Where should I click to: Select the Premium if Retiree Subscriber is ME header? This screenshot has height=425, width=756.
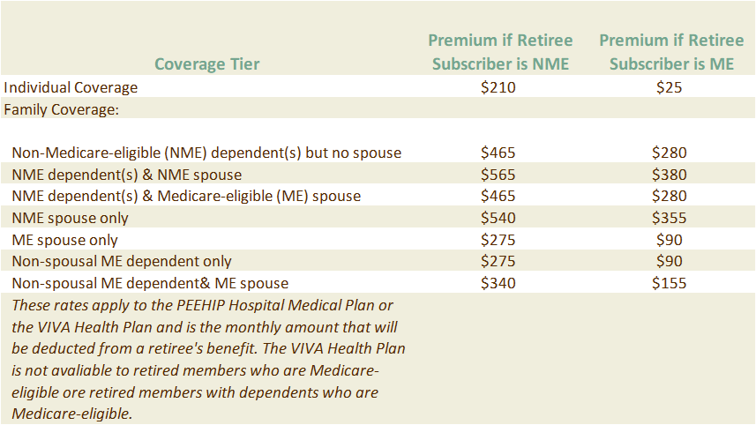tap(671, 52)
